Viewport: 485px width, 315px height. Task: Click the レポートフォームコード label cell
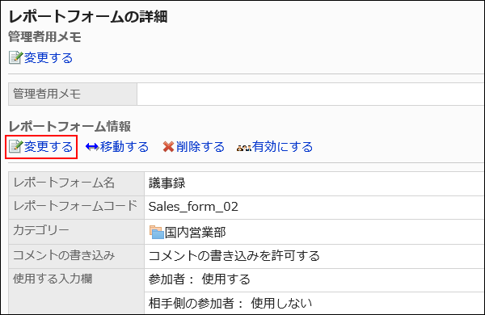77,207
